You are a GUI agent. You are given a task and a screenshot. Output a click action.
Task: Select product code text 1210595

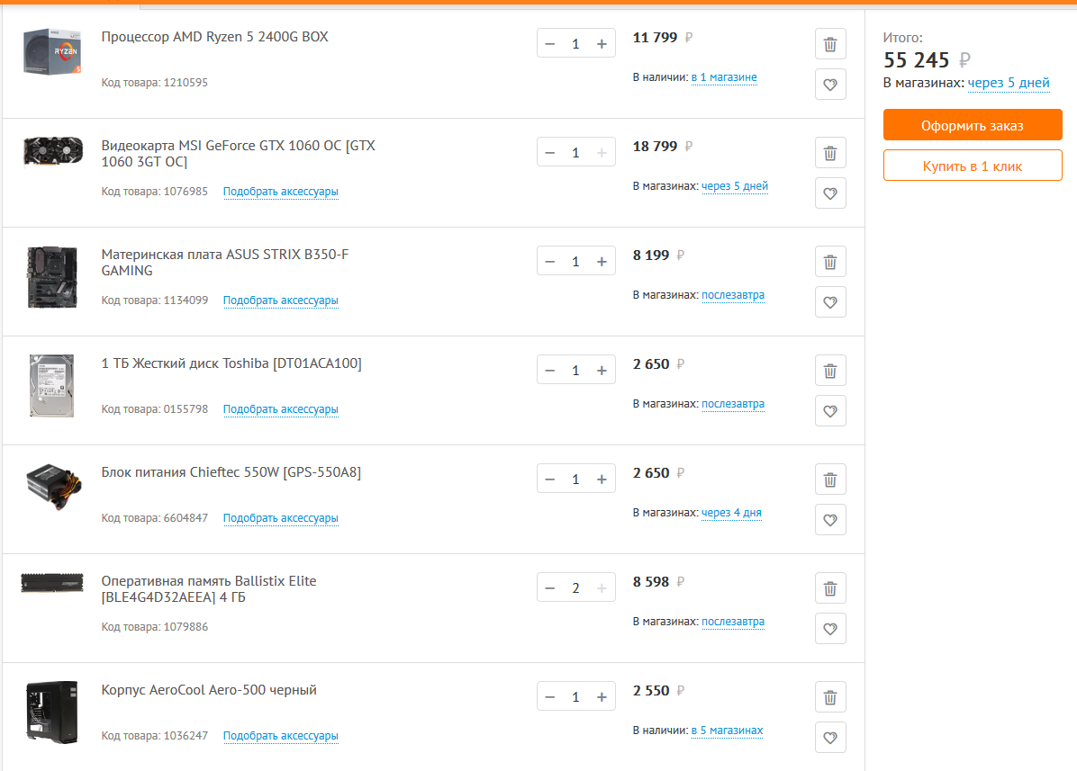186,82
